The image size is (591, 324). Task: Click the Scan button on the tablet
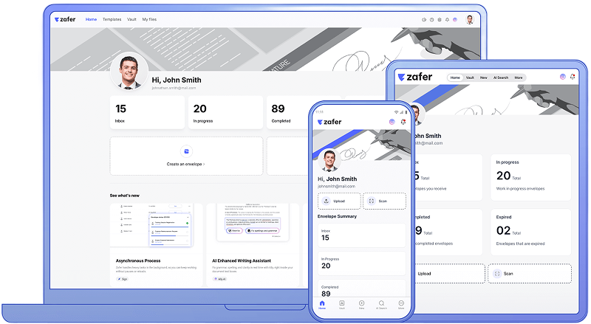[x=530, y=274]
